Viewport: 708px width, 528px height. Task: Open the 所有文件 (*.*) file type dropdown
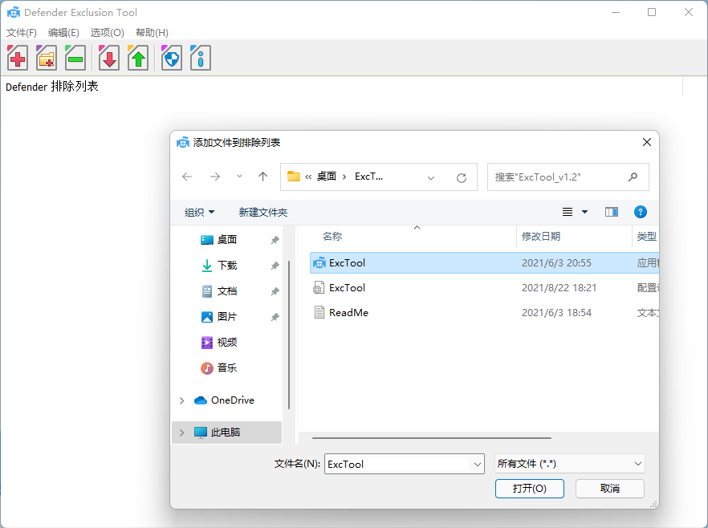point(570,464)
